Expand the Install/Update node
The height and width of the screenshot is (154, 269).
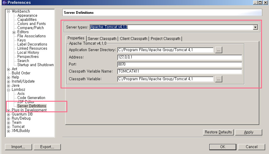pyautogui.click(x=8, y=82)
